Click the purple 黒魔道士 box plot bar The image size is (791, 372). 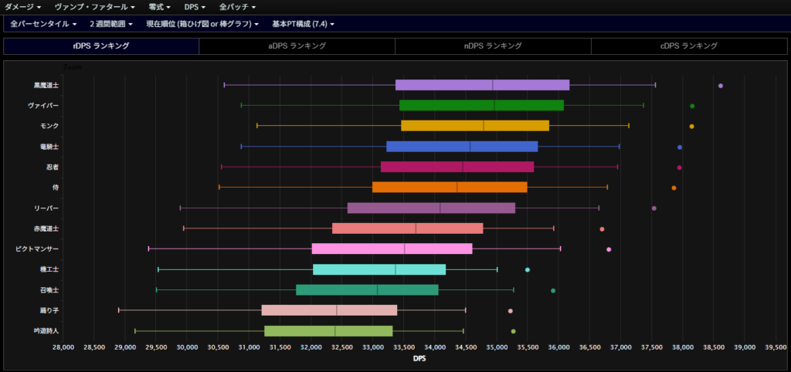482,85
